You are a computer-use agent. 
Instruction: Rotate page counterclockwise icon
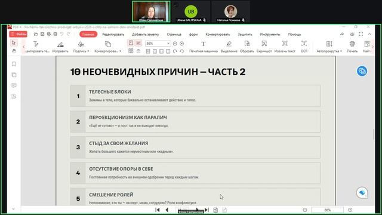pos(181,51)
